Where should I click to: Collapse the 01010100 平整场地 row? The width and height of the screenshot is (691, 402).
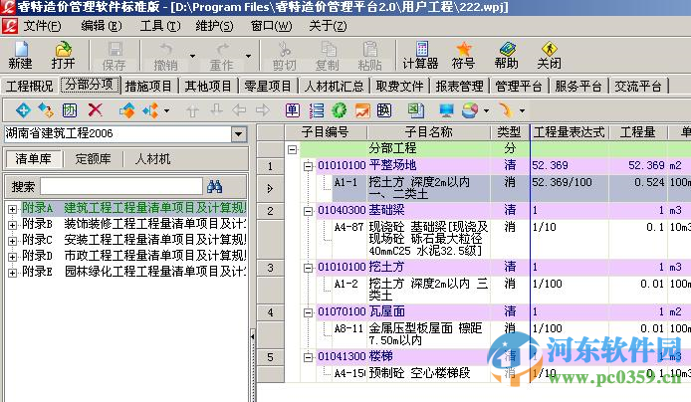pyautogui.click(x=308, y=166)
